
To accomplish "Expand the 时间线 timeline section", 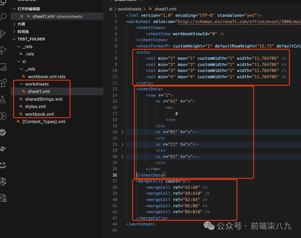I will pos(14,32).
